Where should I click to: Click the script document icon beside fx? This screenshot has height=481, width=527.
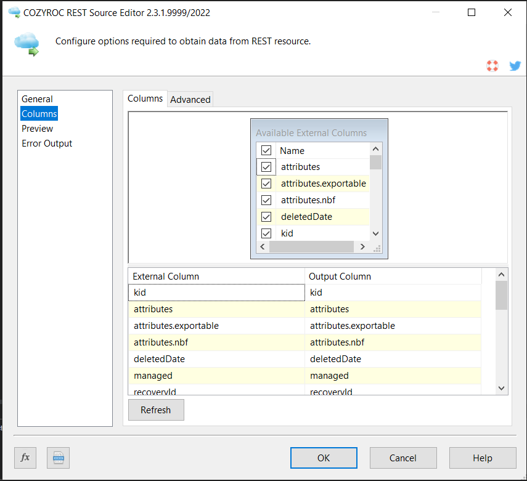coord(58,458)
